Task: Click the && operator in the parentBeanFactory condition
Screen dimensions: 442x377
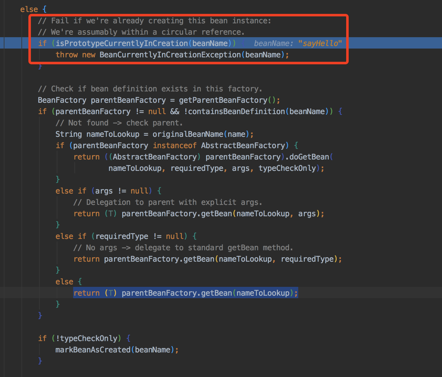Action: coord(175,111)
